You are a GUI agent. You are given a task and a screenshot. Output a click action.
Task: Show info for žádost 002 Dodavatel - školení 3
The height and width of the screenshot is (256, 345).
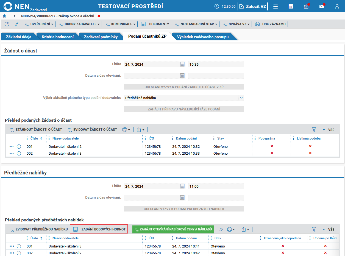19,153
